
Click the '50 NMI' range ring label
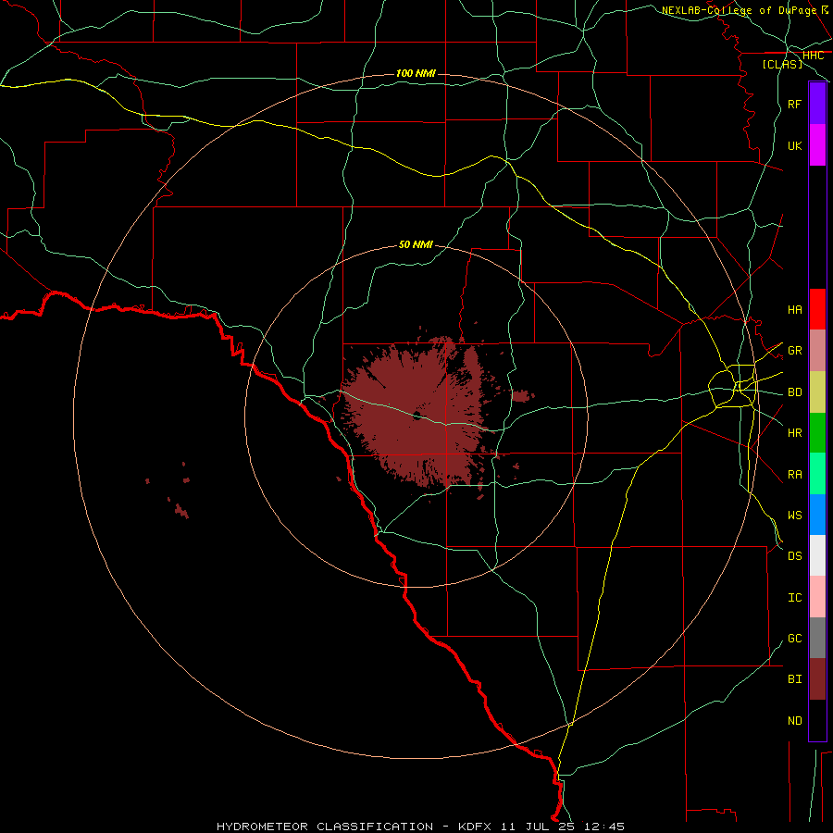[x=416, y=244]
